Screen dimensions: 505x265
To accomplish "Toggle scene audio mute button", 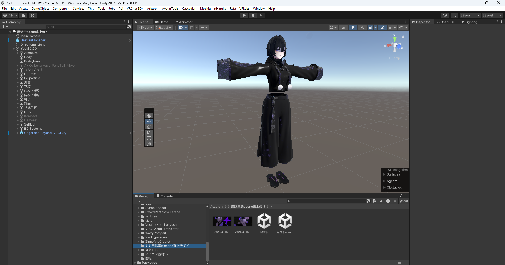I will point(362,28).
